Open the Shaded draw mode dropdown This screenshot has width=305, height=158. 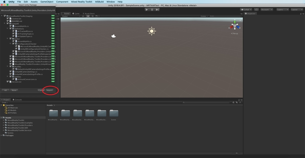[71, 16]
